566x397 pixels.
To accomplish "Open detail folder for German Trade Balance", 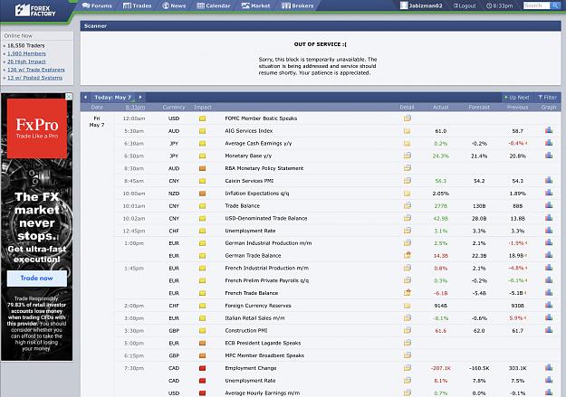I will tap(408, 255).
